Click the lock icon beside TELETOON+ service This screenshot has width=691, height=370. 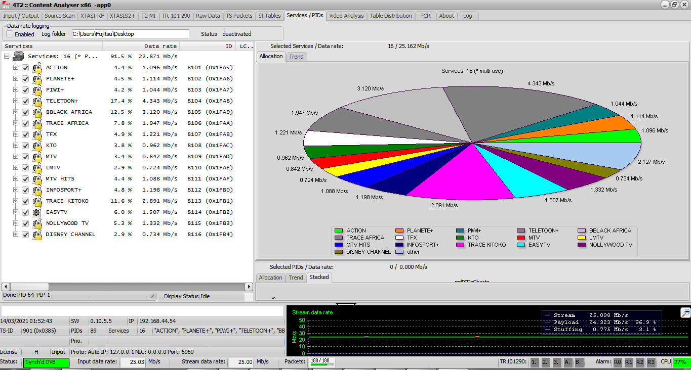pos(37,101)
